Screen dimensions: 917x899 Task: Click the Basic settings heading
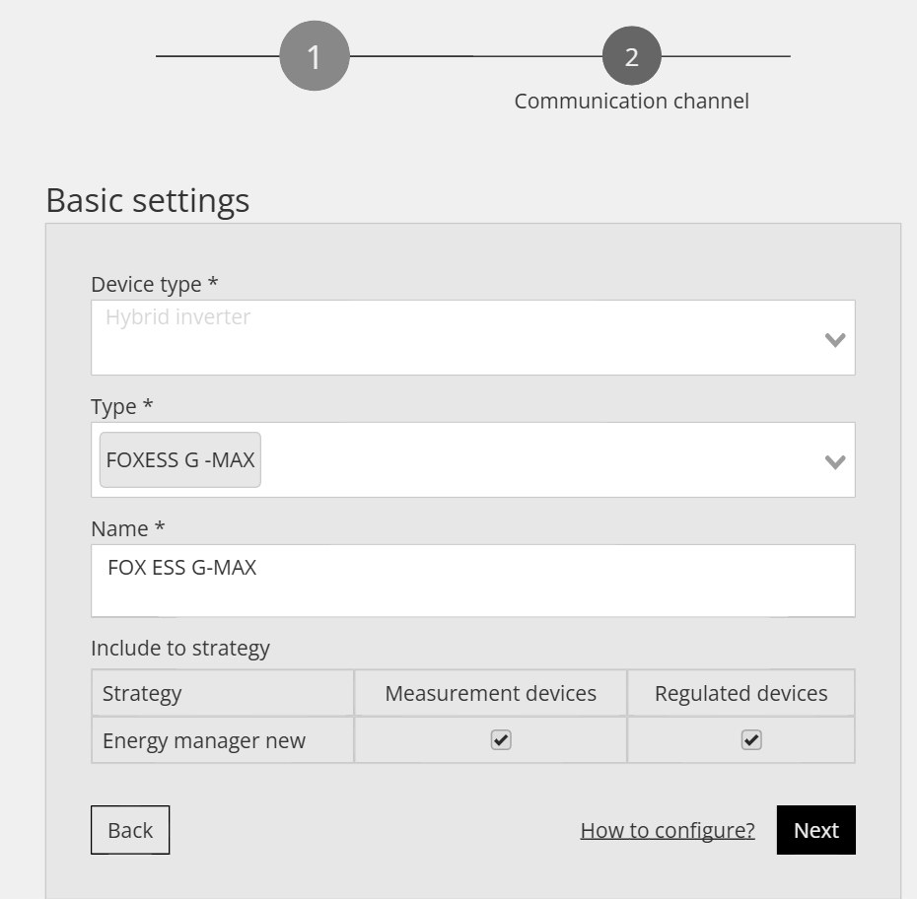click(148, 201)
